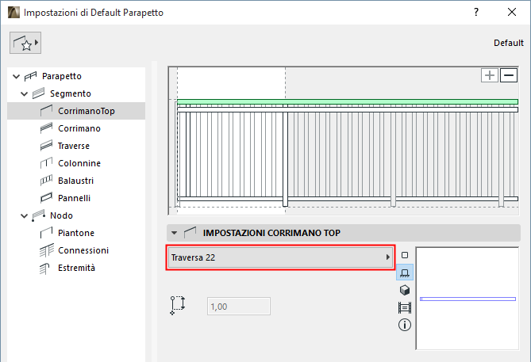
Task: Click the Parapetto railing icon
Action: pos(30,76)
